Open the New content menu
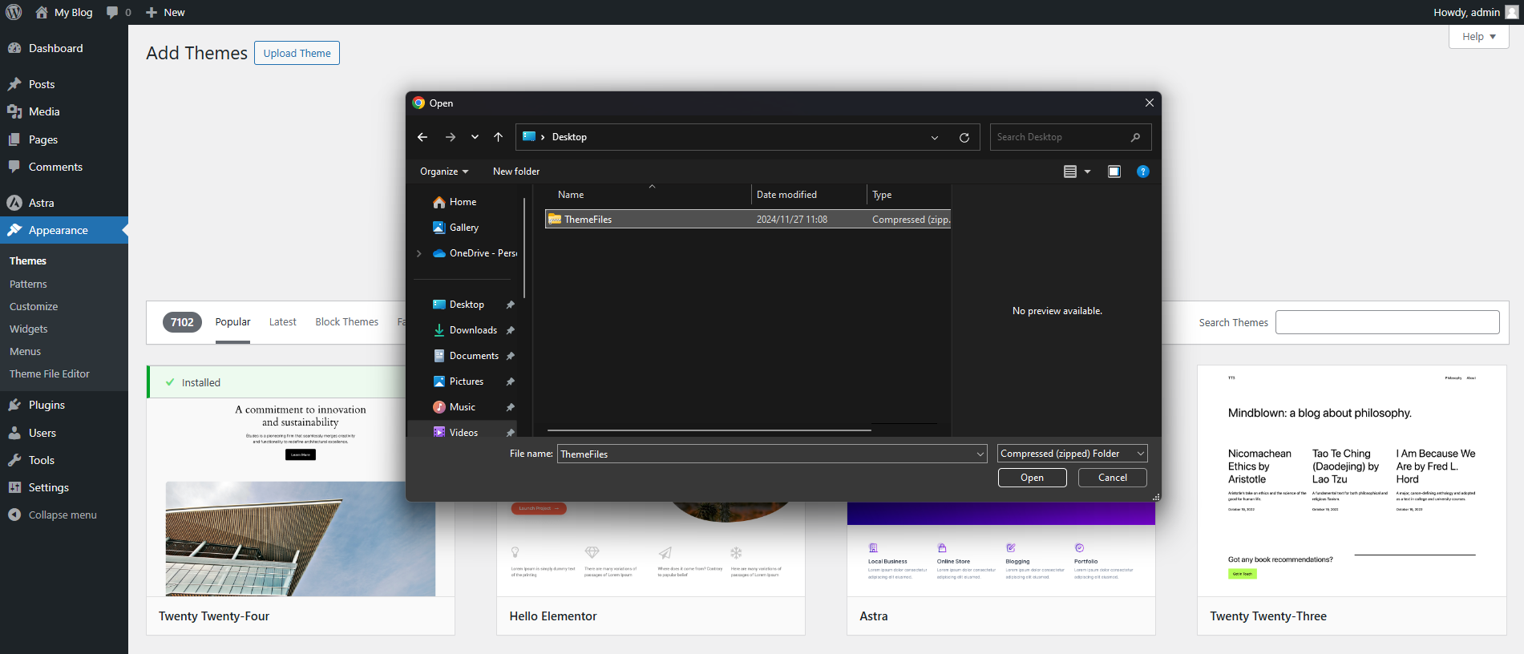1524x654 pixels. pos(165,12)
